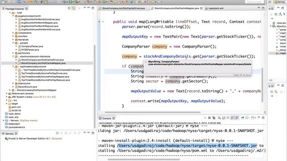Viewport: 287px width, 161px height.
Task: Select the youtubemetrics project
Action: [x=17, y=127]
